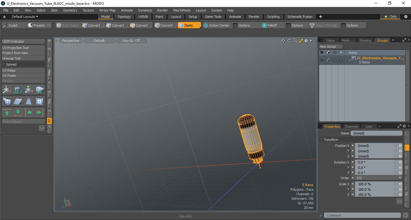
Task: Toggle Rotation X keyframe circle
Action: [353, 162]
